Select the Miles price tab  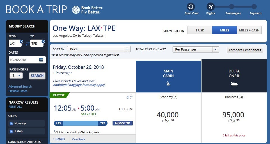(225, 30)
